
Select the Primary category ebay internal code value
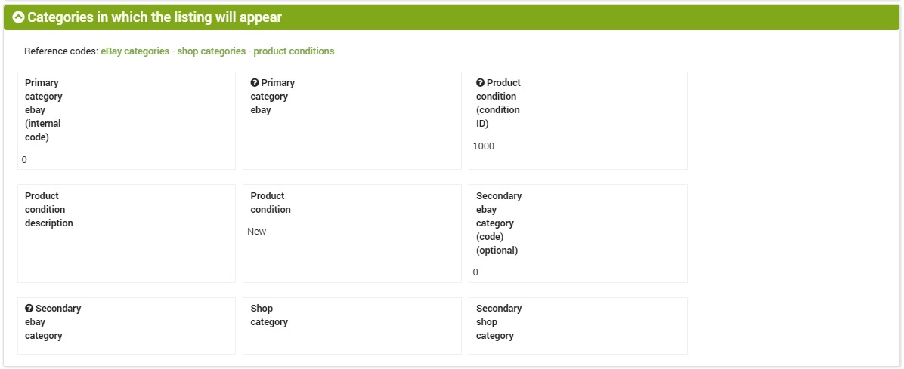pos(24,160)
